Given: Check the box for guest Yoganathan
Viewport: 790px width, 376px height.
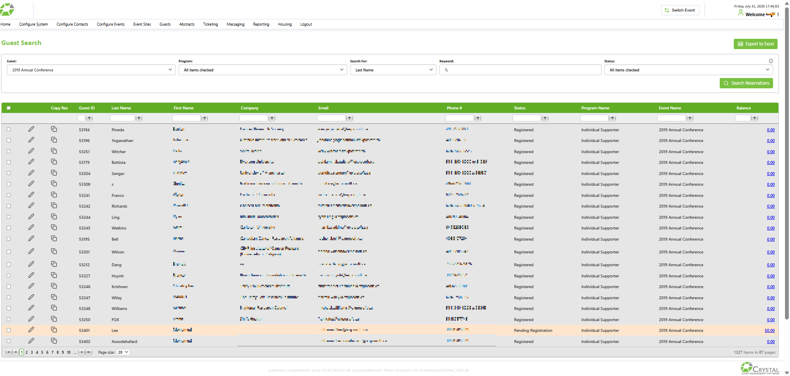Looking at the screenshot, I should pos(9,140).
